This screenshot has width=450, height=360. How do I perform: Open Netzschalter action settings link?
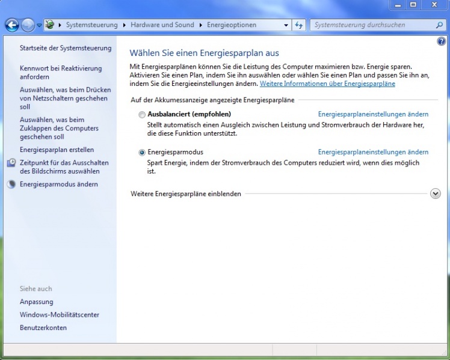pos(65,99)
